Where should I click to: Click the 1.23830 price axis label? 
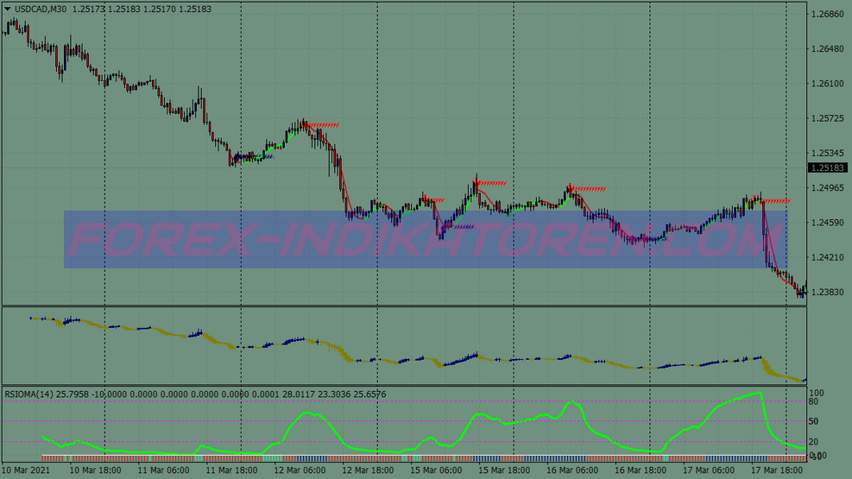pos(827,292)
